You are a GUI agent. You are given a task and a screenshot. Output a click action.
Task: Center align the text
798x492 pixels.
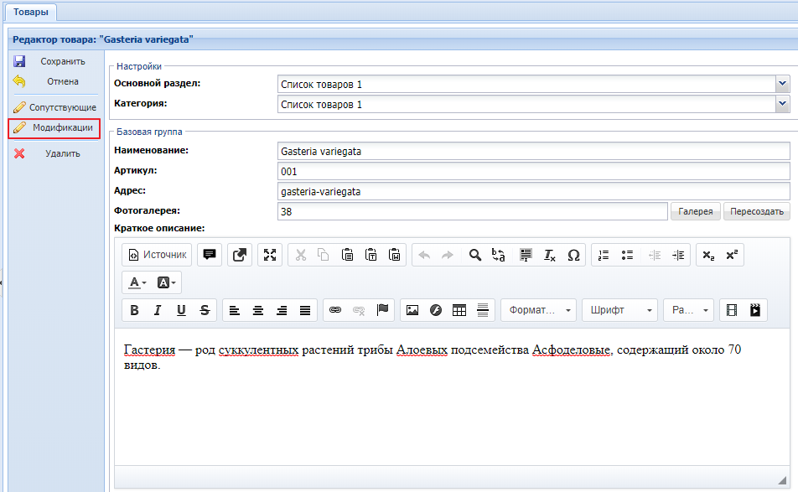coord(258,310)
